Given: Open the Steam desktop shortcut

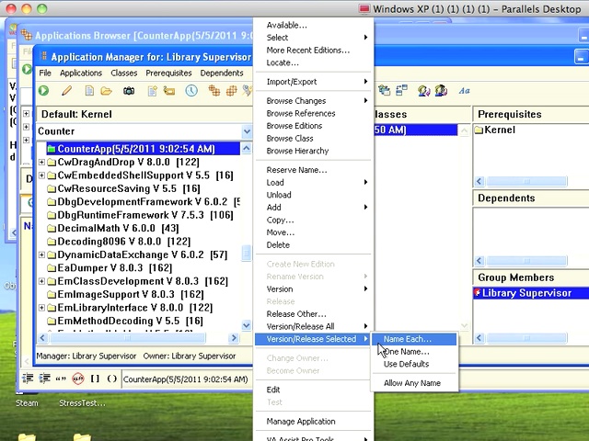Looking at the screenshot, I should coord(27,403).
